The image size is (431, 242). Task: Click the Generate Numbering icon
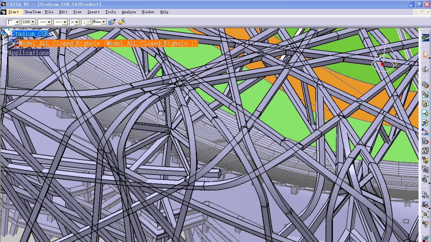click(x=425, y=151)
